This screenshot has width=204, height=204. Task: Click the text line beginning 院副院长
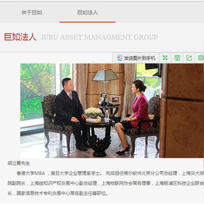click(x=105, y=184)
